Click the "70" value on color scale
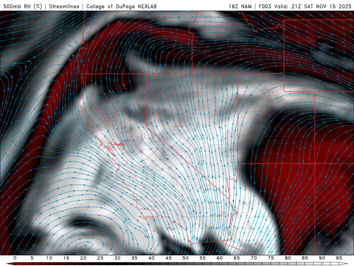 254,258
